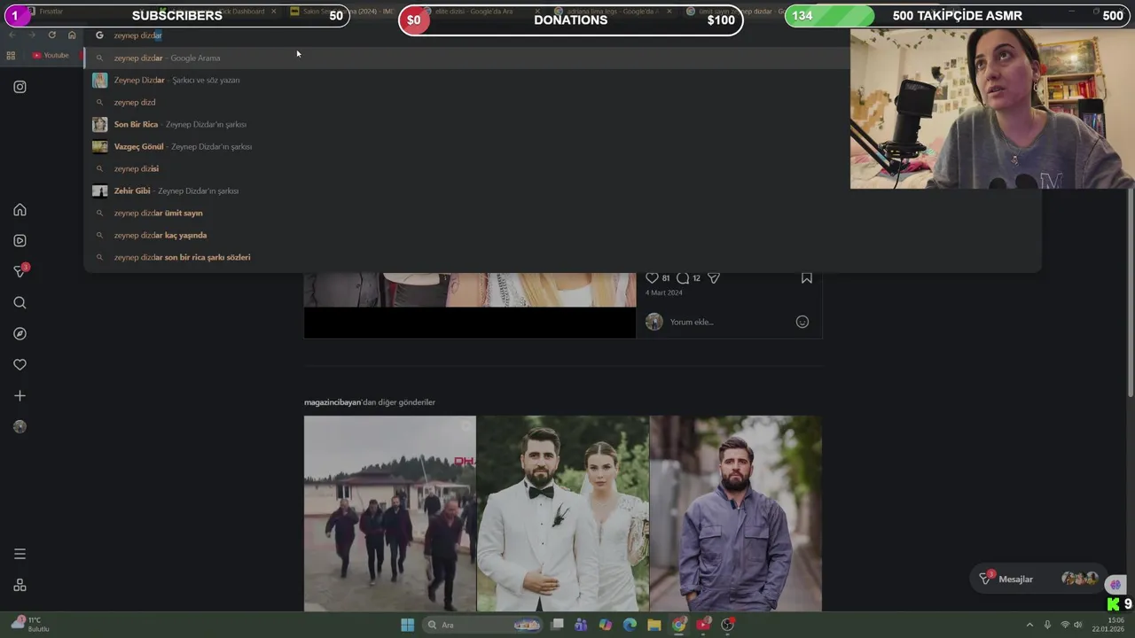Open Microsoft Teams from taskbar
Image resolution: width=1135 pixels, height=638 pixels.
click(581, 625)
